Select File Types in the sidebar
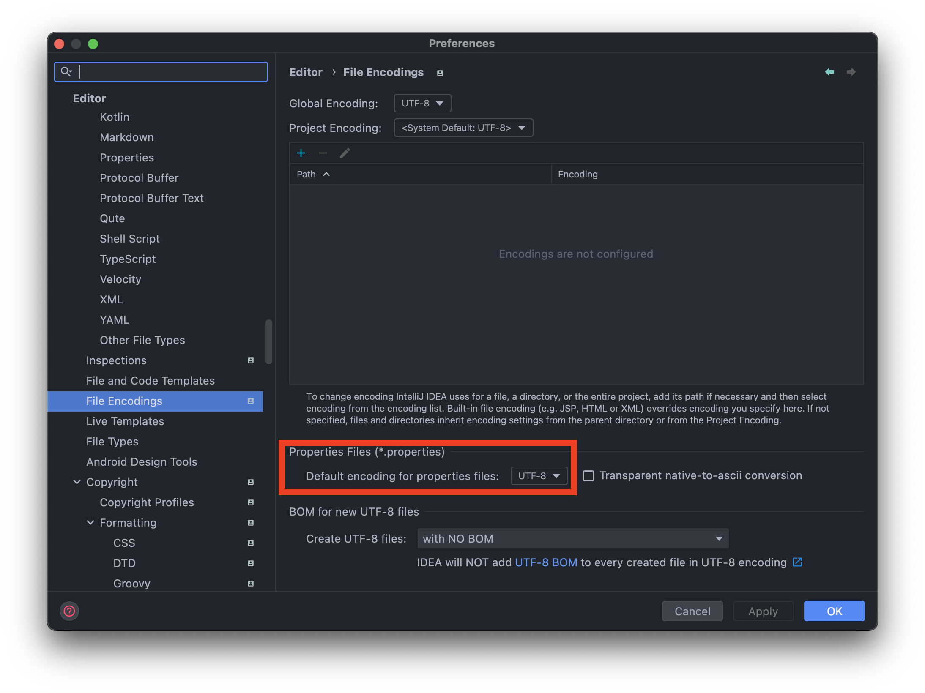Image resolution: width=925 pixels, height=693 pixels. [112, 442]
